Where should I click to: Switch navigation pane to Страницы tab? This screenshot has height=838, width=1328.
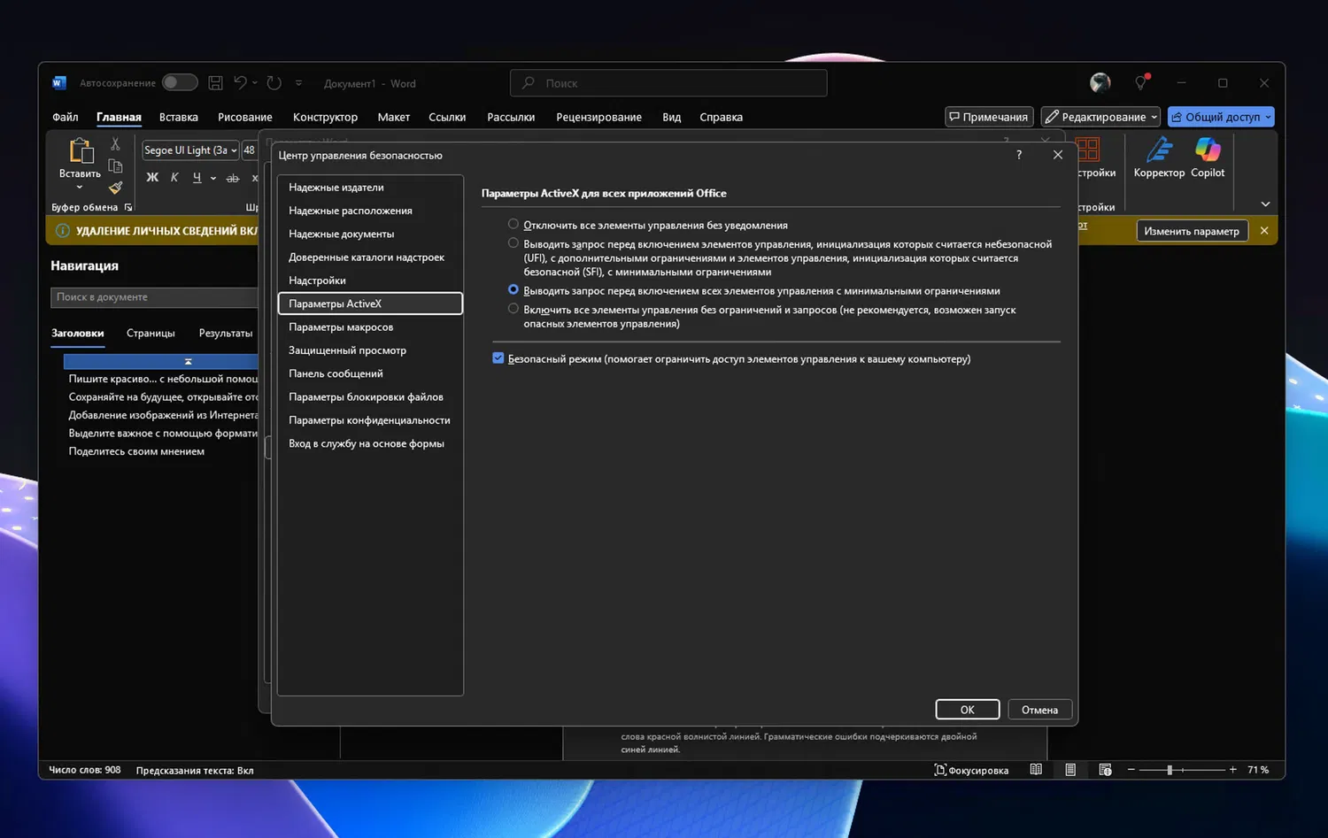pos(151,333)
